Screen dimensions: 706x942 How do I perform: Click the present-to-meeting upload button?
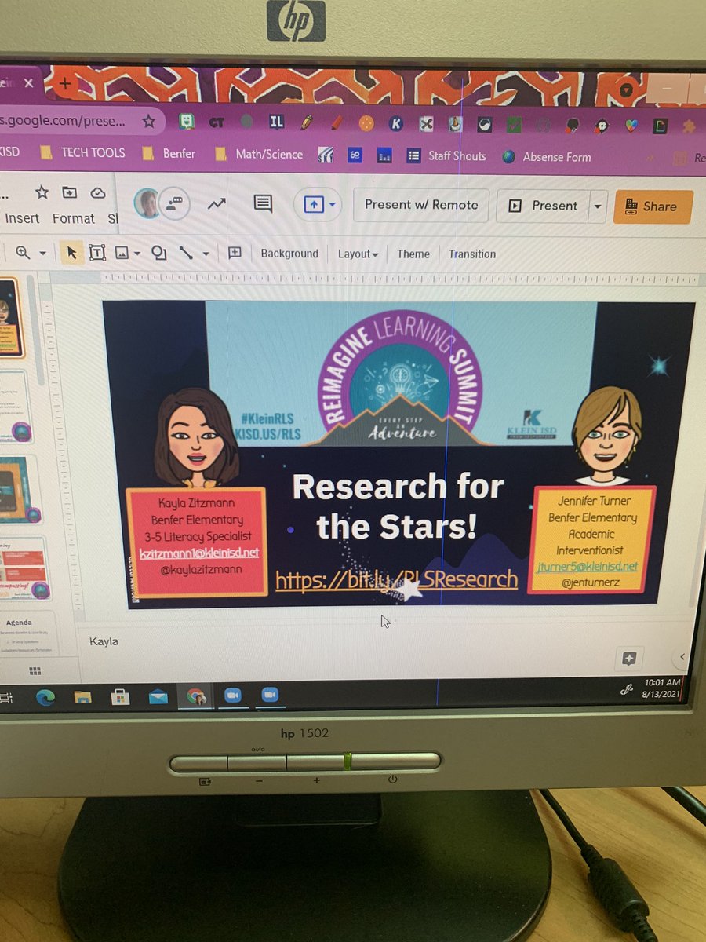[313, 204]
